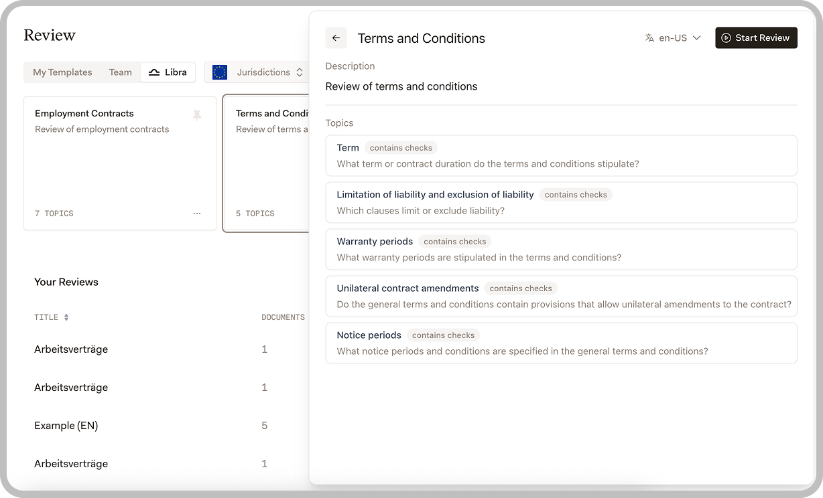Open Employment Contracts card options via ellipsis
This screenshot has height=498, width=823.
click(x=197, y=212)
